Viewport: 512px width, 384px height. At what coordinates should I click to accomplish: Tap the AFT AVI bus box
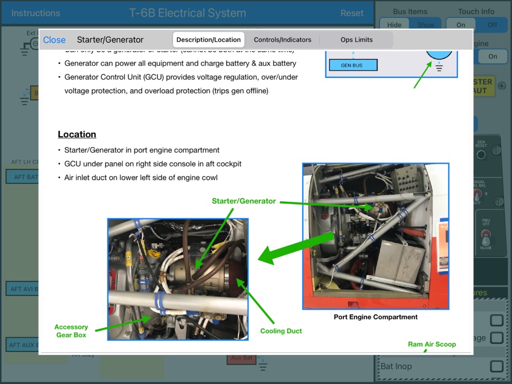(x=22, y=289)
